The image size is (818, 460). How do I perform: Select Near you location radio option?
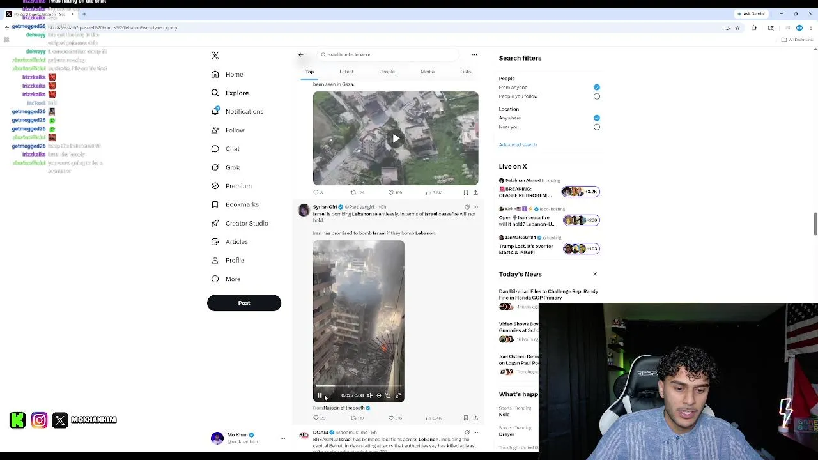[597, 127]
